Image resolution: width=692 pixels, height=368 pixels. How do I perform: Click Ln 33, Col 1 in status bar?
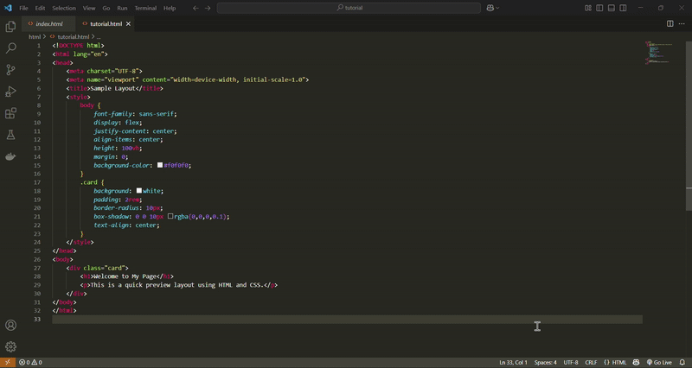tap(513, 363)
